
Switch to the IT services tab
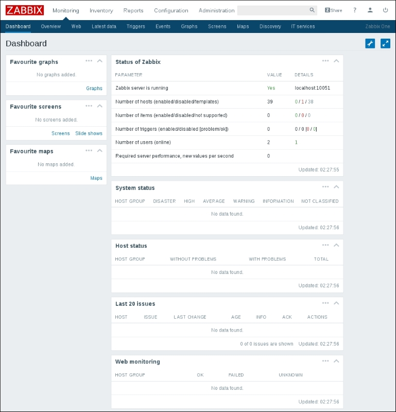303,26
